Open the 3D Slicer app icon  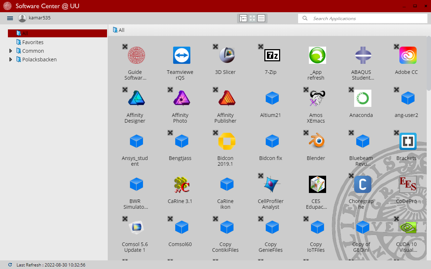tap(227, 55)
